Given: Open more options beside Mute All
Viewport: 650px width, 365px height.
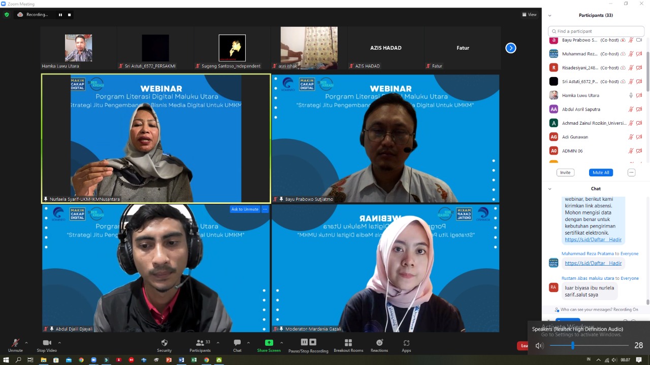Looking at the screenshot, I should [x=631, y=172].
